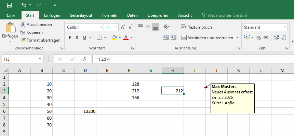Screen dimensions: 294x136
Task: Toggle underline formatting (U)
Action: pyautogui.click(x=84, y=37)
